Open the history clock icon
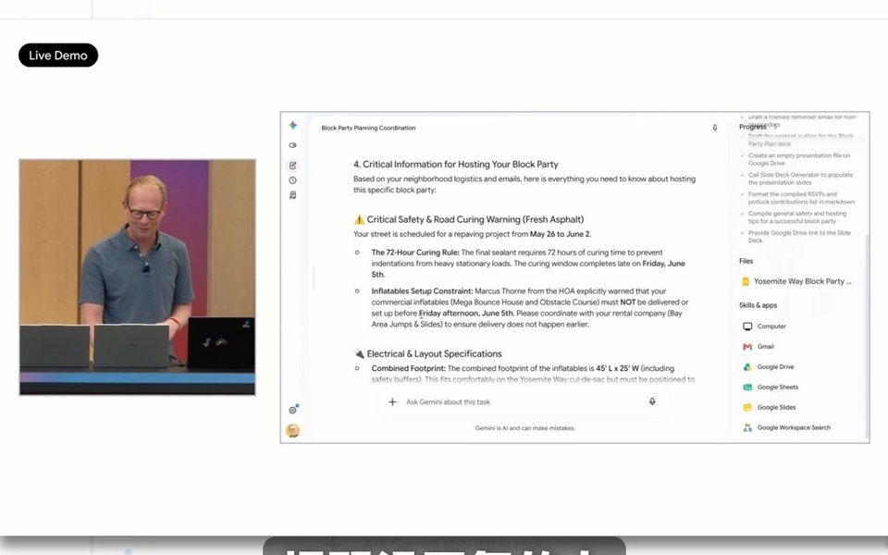The width and height of the screenshot is (888, 555). (293, 180)
